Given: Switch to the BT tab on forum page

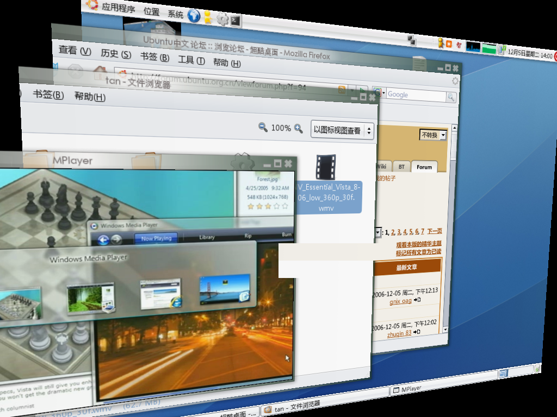Looking at the screenshot, I should point(401,166).
